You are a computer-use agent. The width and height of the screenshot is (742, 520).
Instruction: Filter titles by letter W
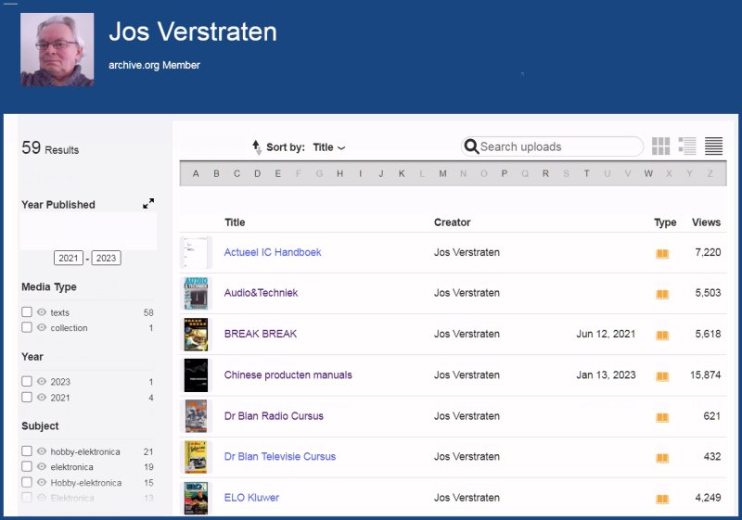[648, 173]
